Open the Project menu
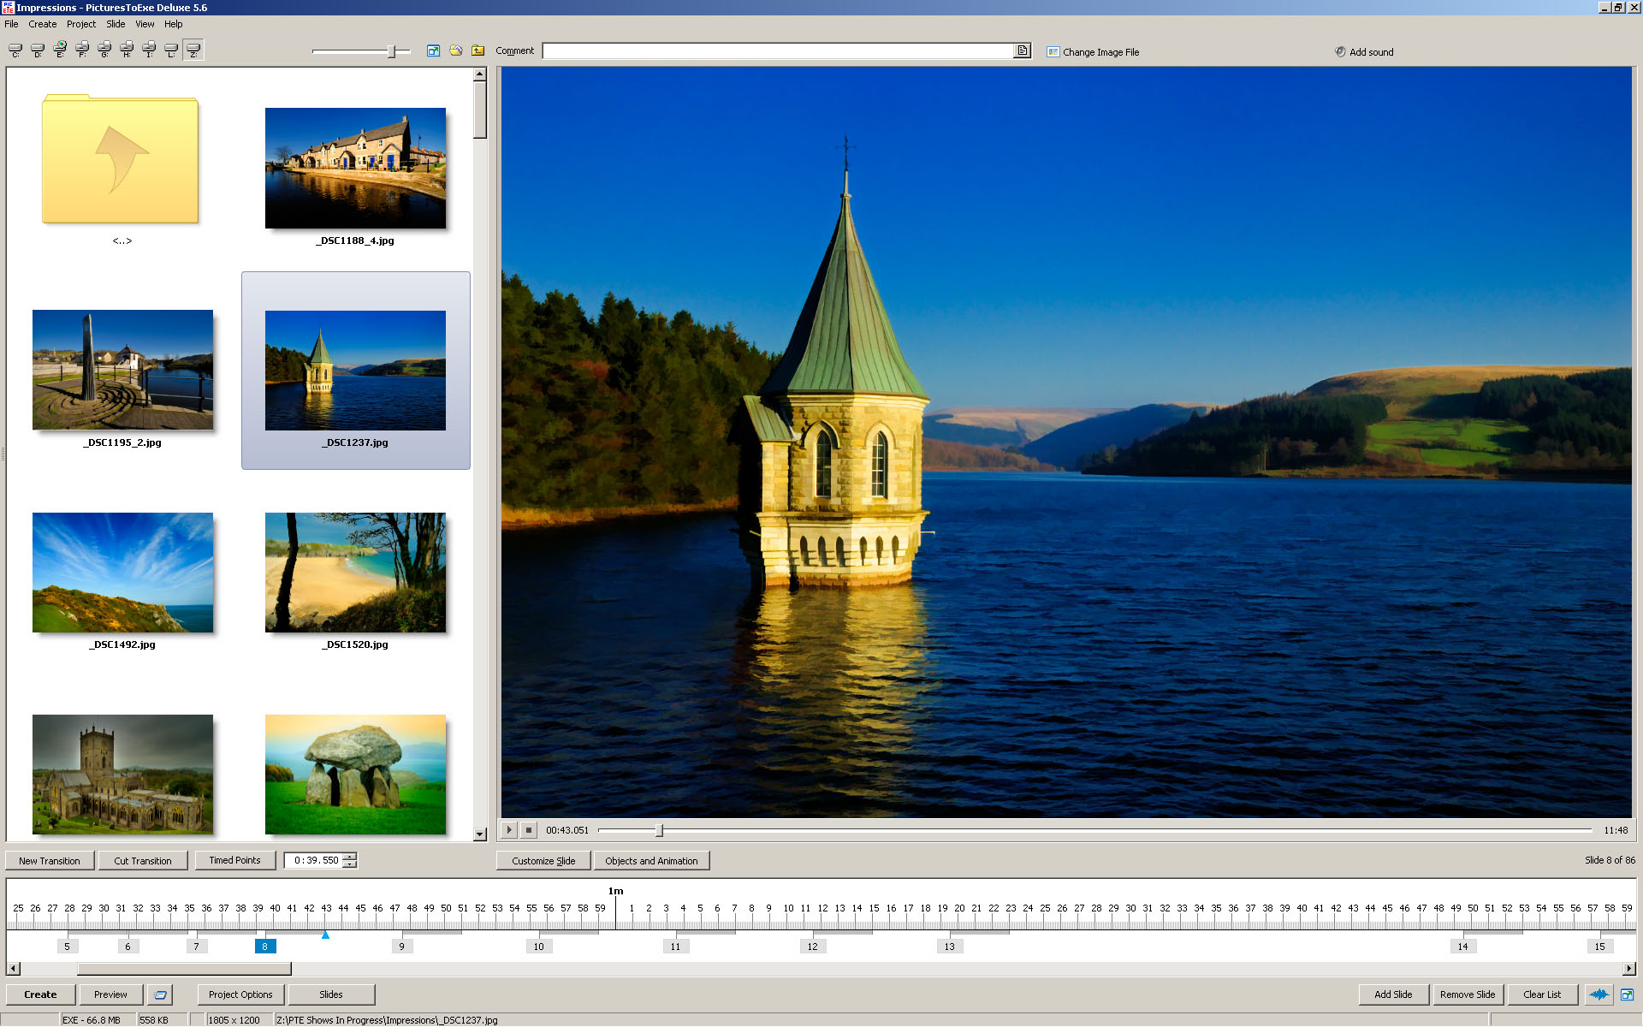This screenshot has width=1643, height=1027. click(x=81, y=24)
